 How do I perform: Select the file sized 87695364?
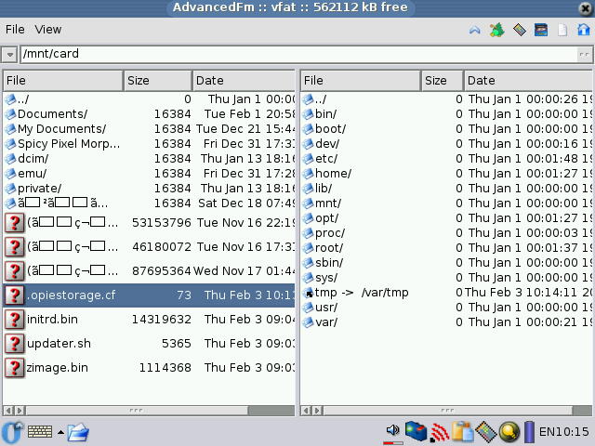149,270
